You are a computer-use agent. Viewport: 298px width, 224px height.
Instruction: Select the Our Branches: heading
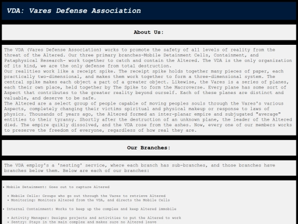pyautogui.click(x=148, y=148)
